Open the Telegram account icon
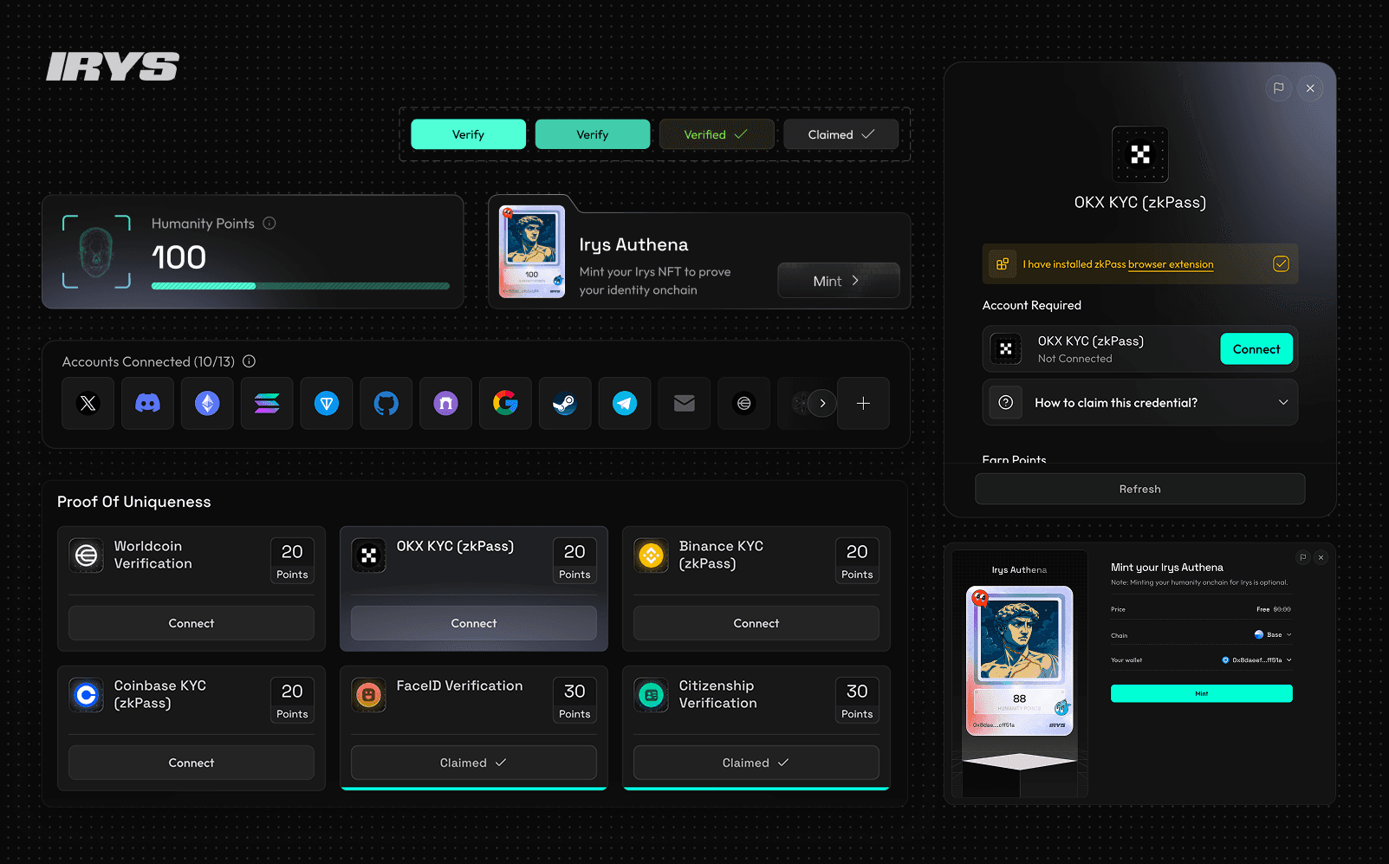 [625, 403]
